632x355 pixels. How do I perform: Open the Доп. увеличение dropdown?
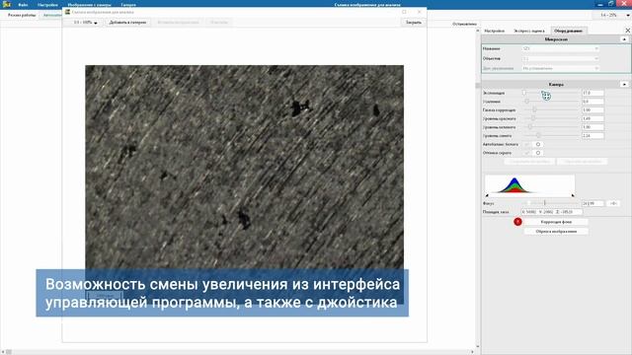coord(560,68)
